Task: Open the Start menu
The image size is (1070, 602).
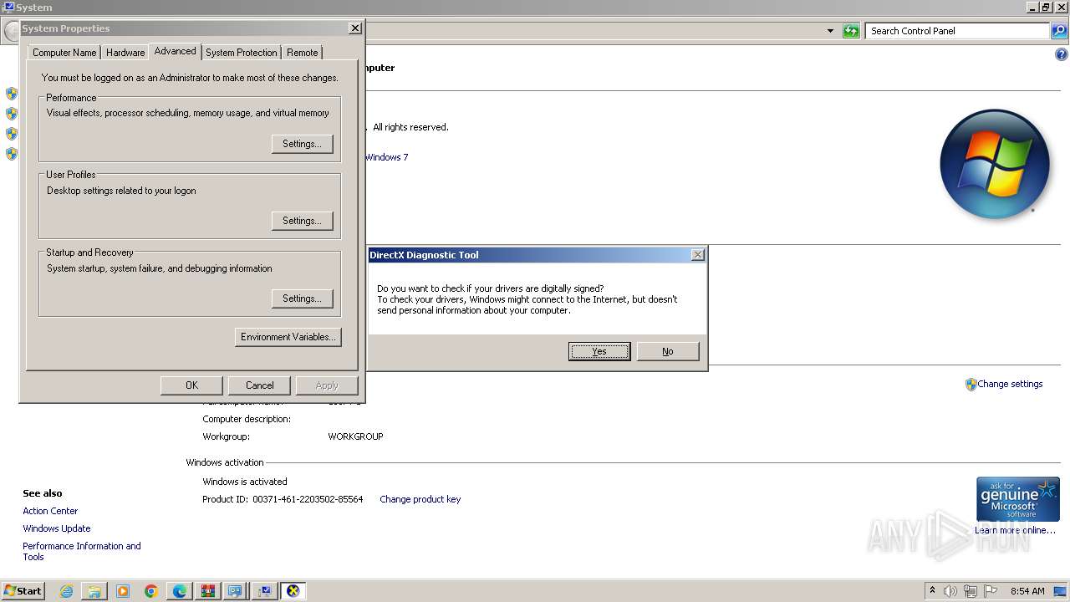Action: click(x=23, y=591)
